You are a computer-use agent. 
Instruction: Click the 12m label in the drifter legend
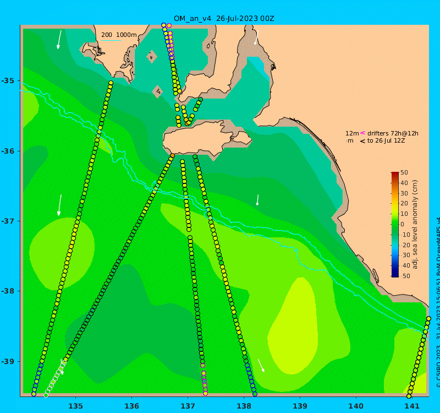[352, 133]
